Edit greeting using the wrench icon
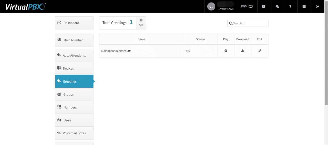This screenshot has height=145, width=328. tap(260, 51)
